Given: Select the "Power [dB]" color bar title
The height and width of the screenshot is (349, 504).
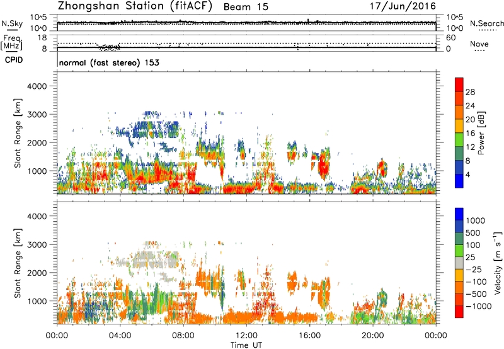Looking at the screenshot, I should (481, 133).
